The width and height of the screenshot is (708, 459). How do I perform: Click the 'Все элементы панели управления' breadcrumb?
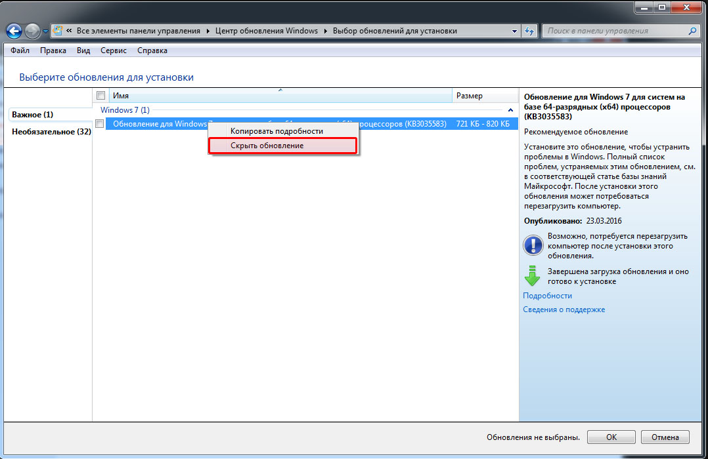point(138,31)
